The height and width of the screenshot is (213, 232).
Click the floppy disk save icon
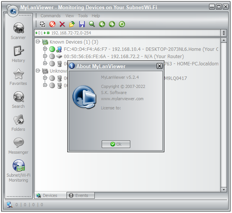(x=82, y=24)
